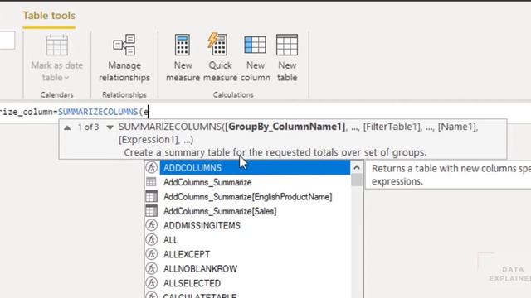The image size is (531, 298).
Task: Click the column icon beside AddColumns_Summarize[EnglishProductName]
Action: click(151, 197)
